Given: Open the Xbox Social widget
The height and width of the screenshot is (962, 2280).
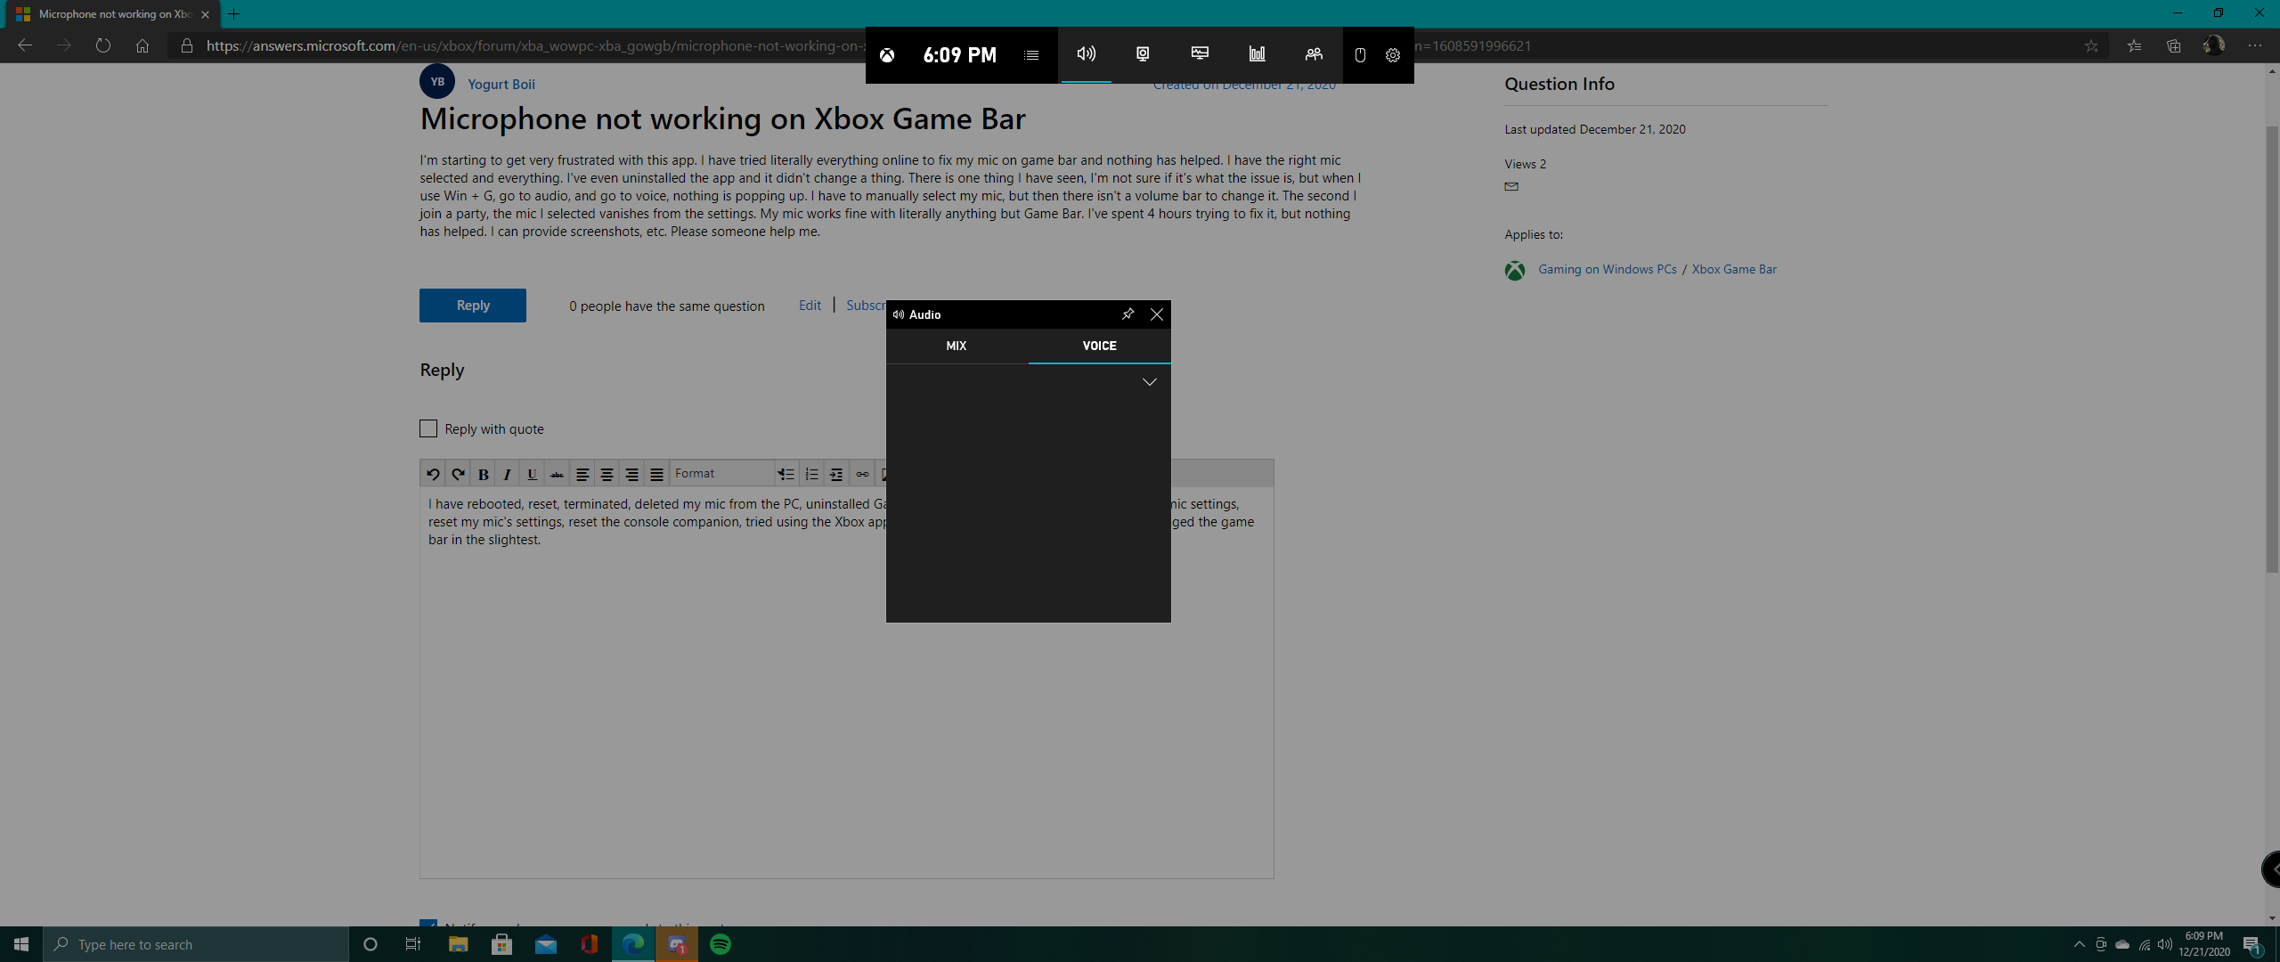Looking at the screenshot, I should click(1314, 54).
